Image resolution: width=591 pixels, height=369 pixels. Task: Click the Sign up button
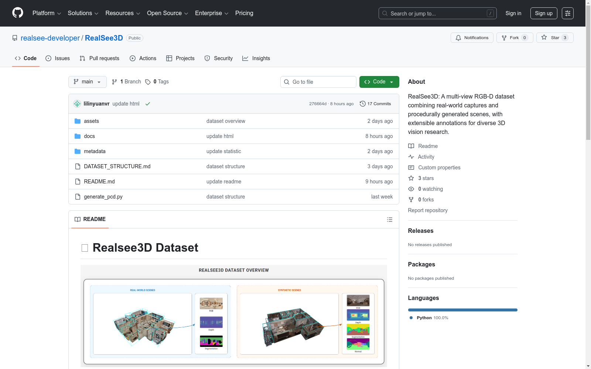coord(544,13)
